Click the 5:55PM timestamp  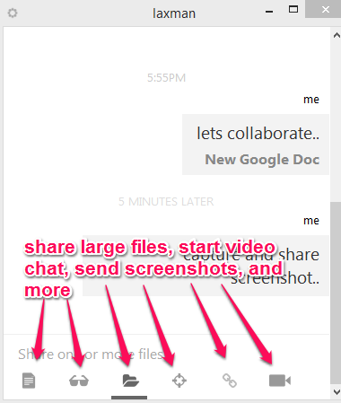click(166, 78)
